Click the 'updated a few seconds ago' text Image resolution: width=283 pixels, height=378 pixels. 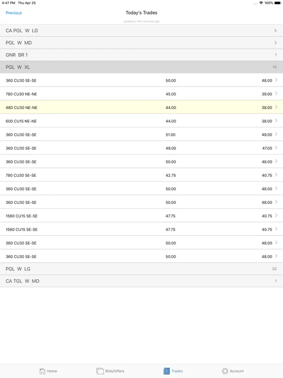pos(141,22)
